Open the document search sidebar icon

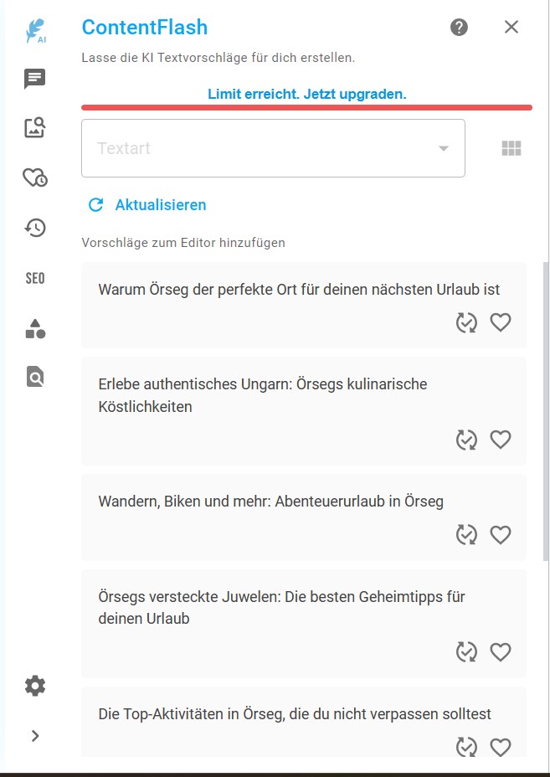pos(35,378)
